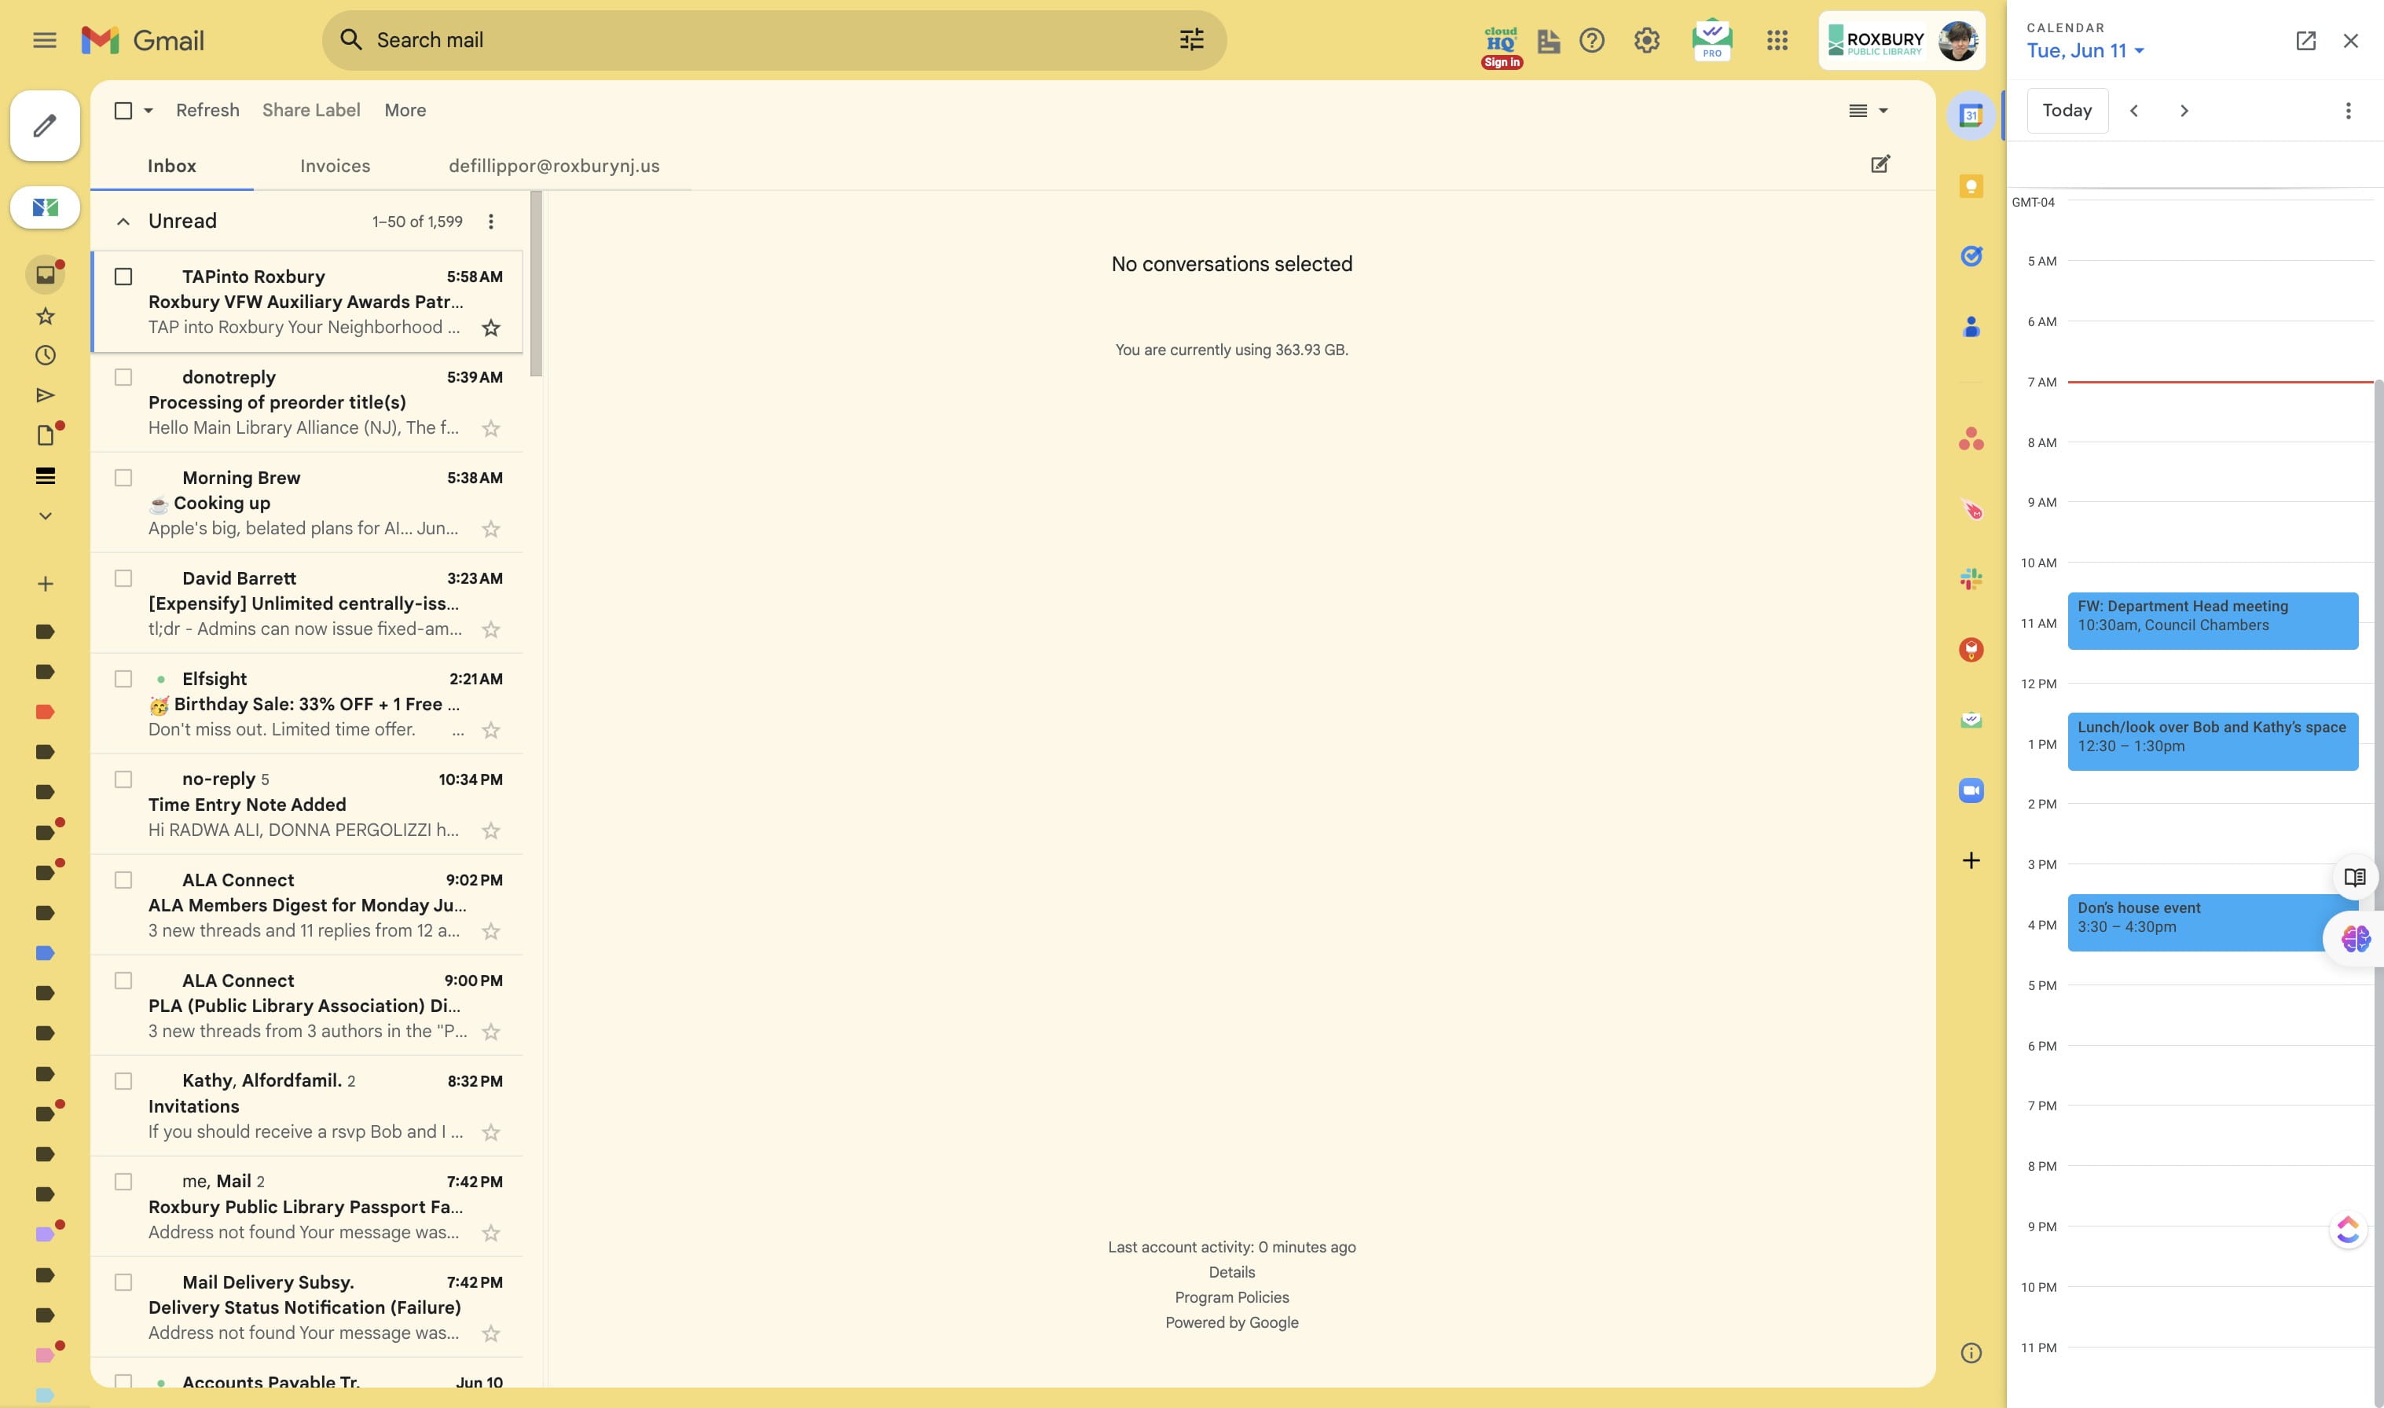This screenshot has width=2384, height=1408.
Task: Select the David Barrett email checkbox
Action: pyautogui.click(x=123, y=579)
